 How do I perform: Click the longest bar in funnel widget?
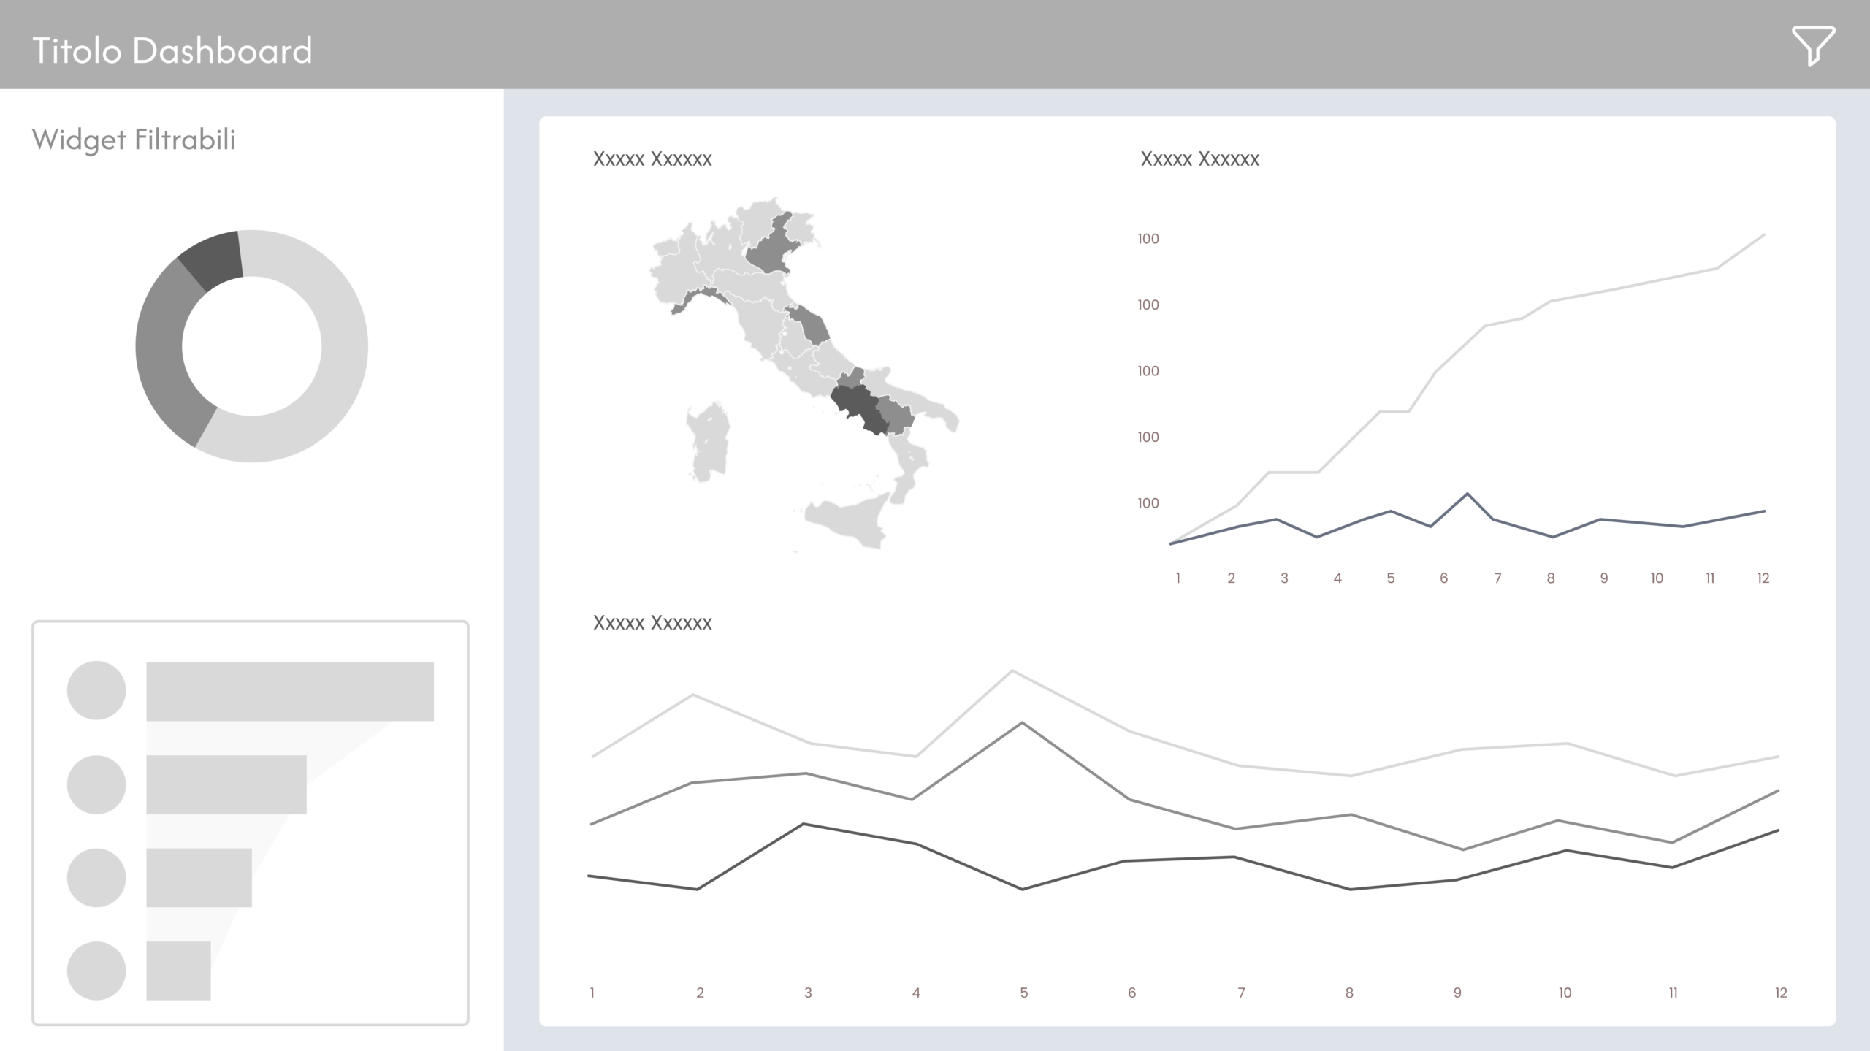click(290, 691)
